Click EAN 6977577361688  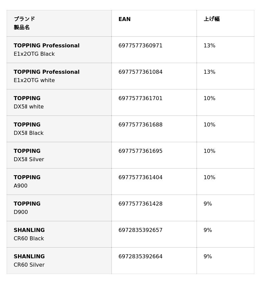pos(141,124)
